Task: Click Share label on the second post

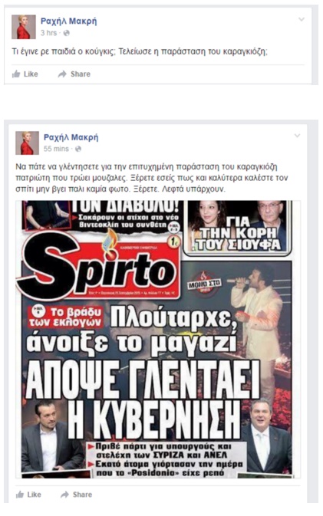Action: click(82, 495)
